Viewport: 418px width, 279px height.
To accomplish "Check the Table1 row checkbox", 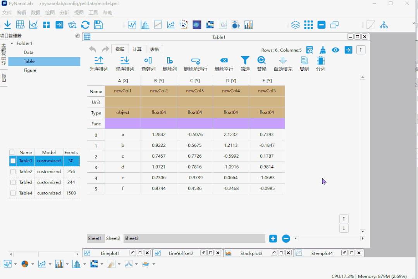I will [13, 161].
